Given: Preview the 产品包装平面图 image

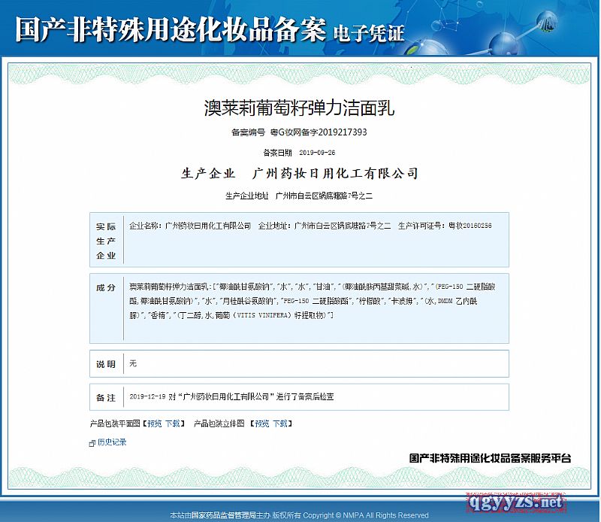Looking at the screenshot, I should pos(154,423).
